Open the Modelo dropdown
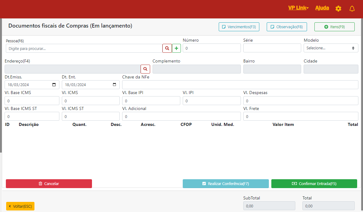363x212 pixels. [331, 48]
